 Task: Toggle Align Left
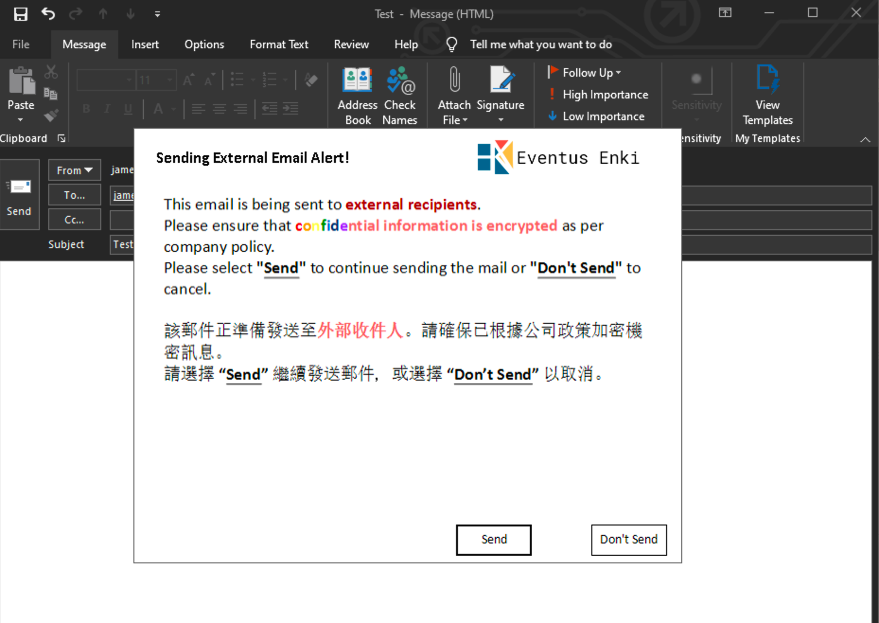pos(198,109)
